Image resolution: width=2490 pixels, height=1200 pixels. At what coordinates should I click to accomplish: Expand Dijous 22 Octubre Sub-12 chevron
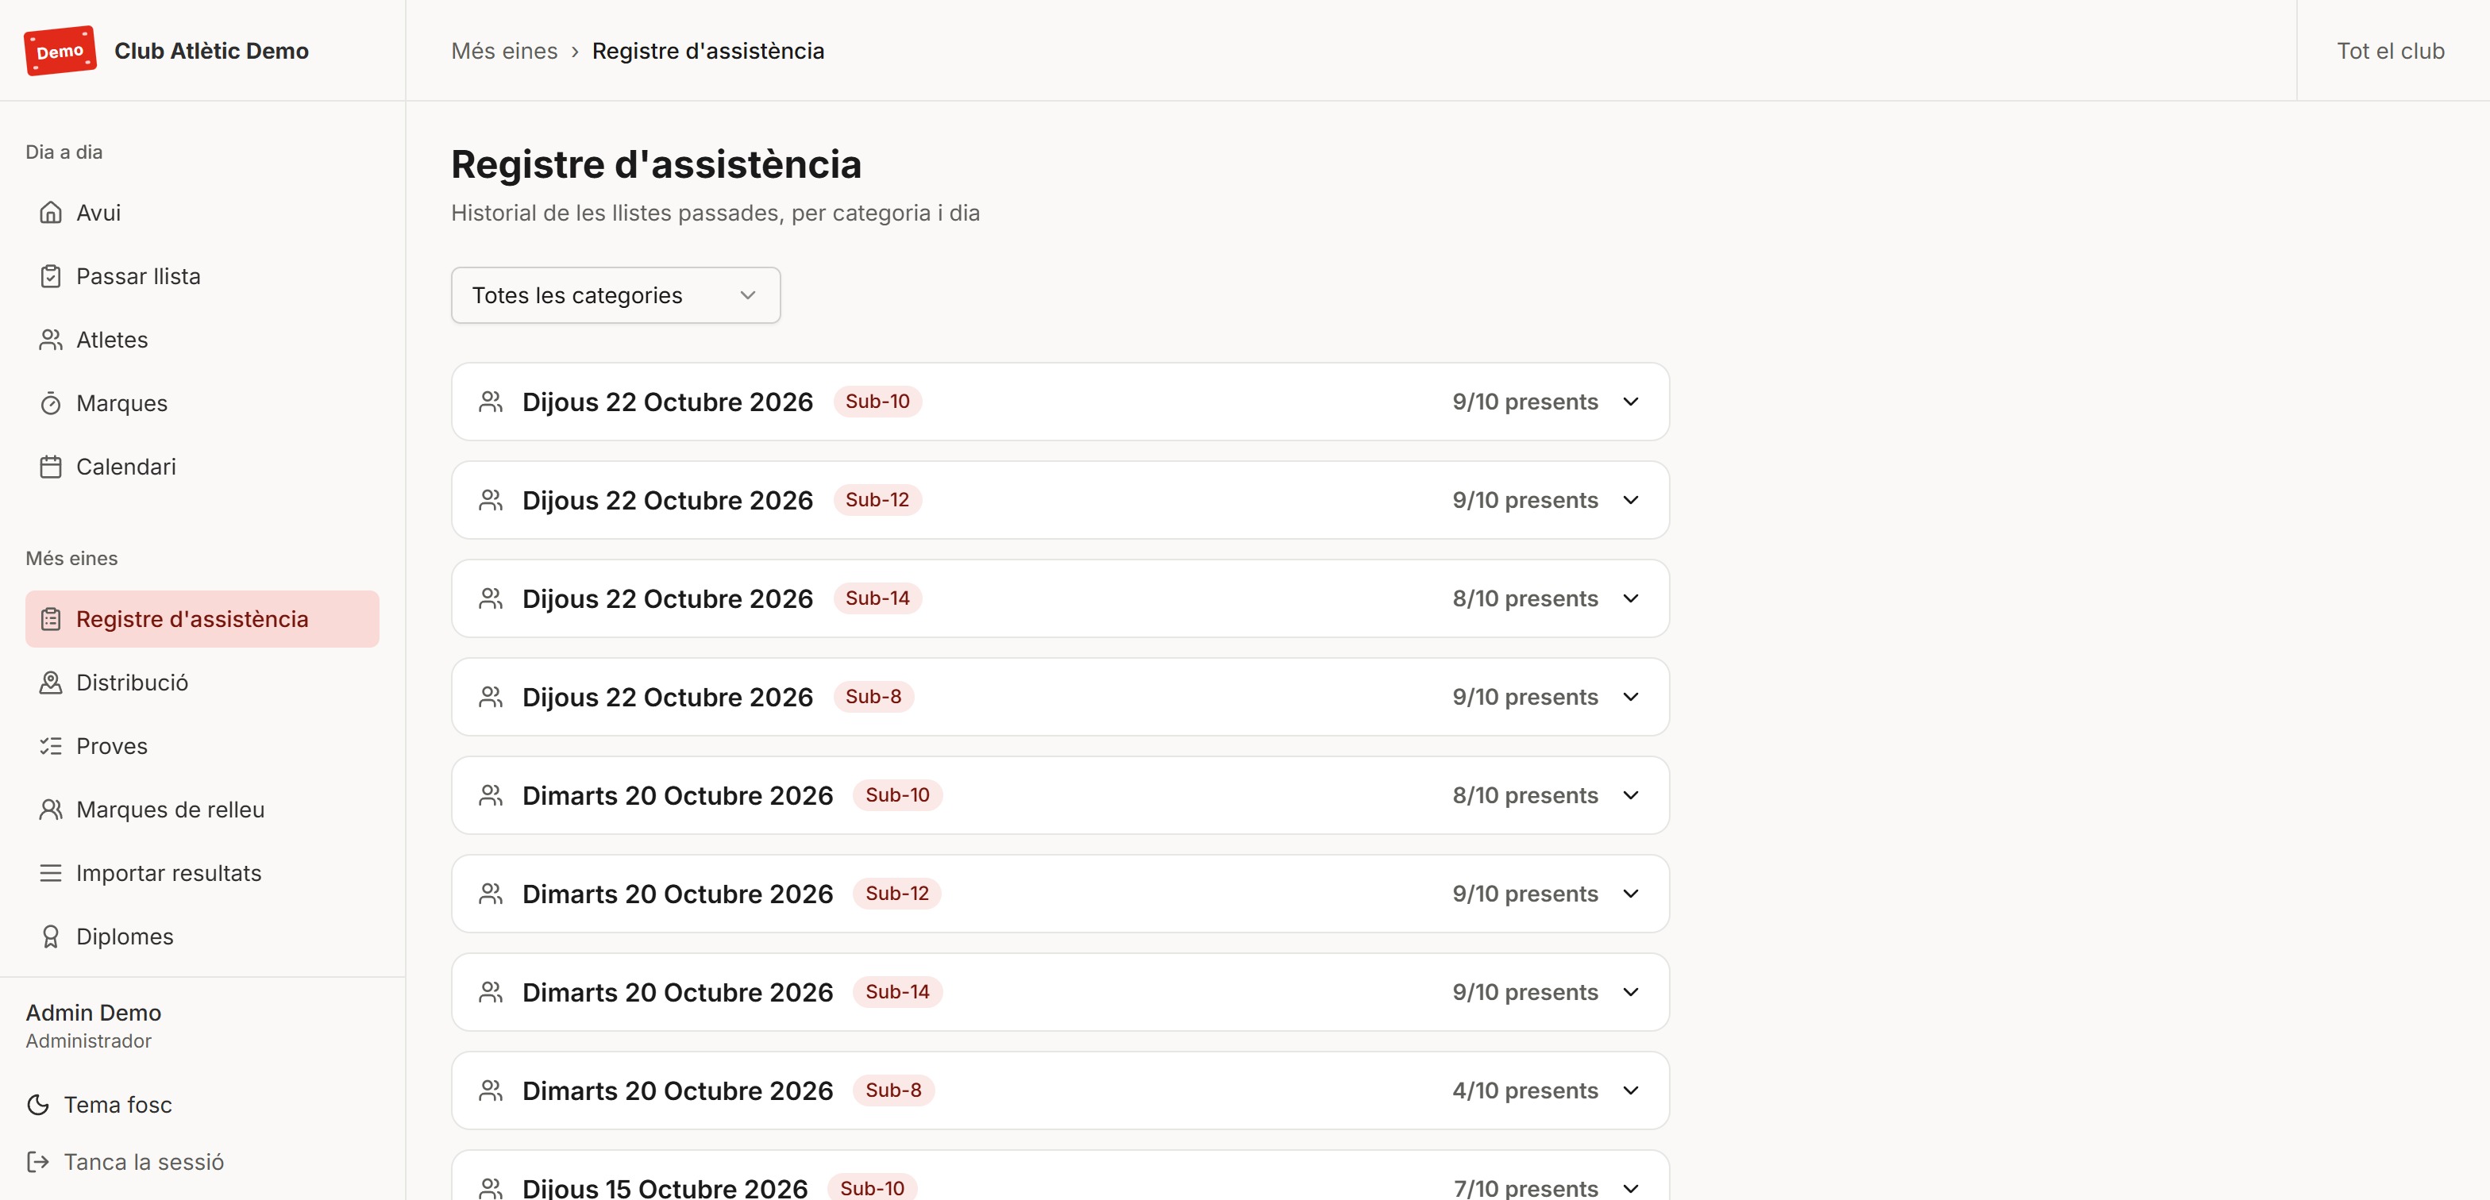[1631, 501]
